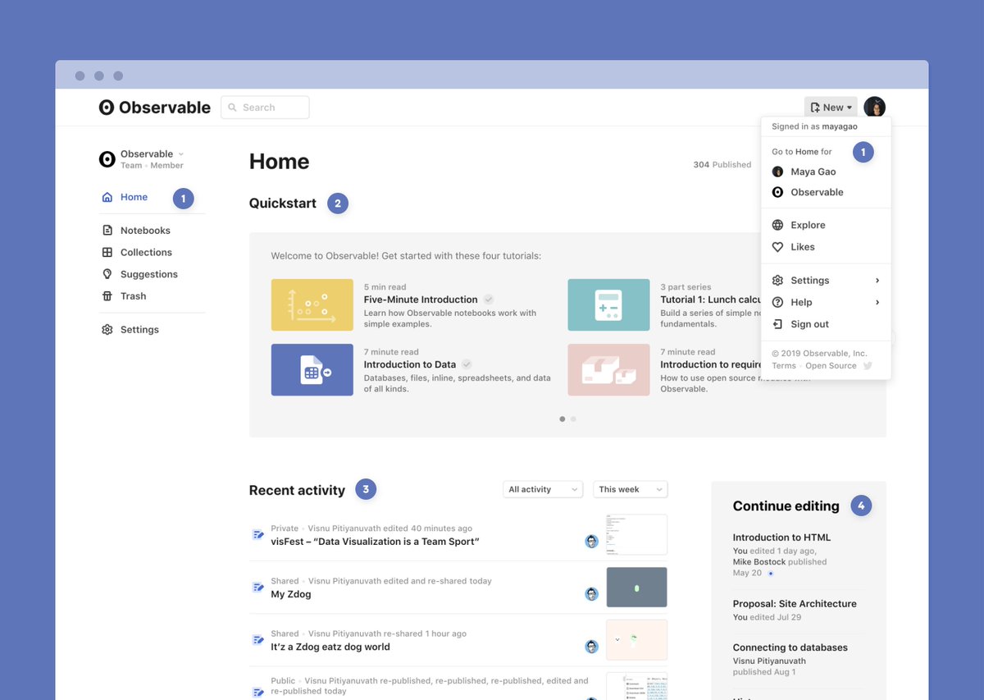The width and height of the screenshot is (984, 700).
Task: Open the This week filter dropdown
Action: (631, 489)
